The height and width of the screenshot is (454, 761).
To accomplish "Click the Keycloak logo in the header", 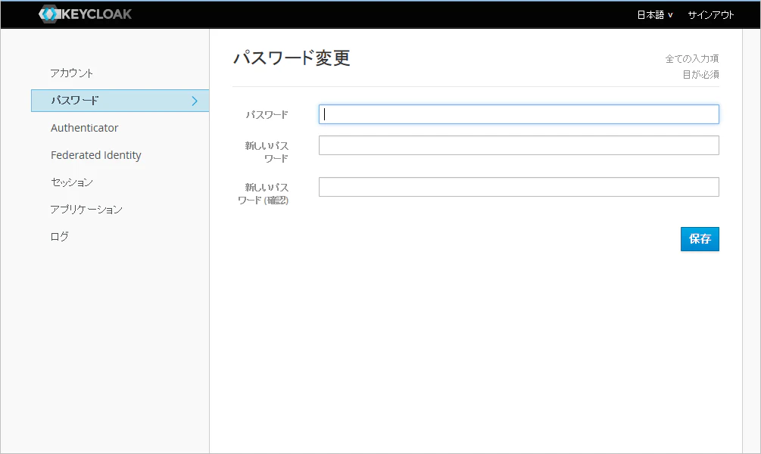I will tap(86, 14).
